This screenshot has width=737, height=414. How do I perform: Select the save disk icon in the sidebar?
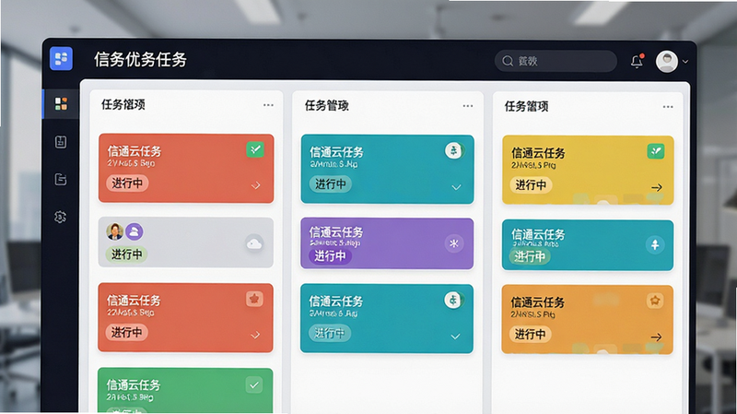(61, 142)
